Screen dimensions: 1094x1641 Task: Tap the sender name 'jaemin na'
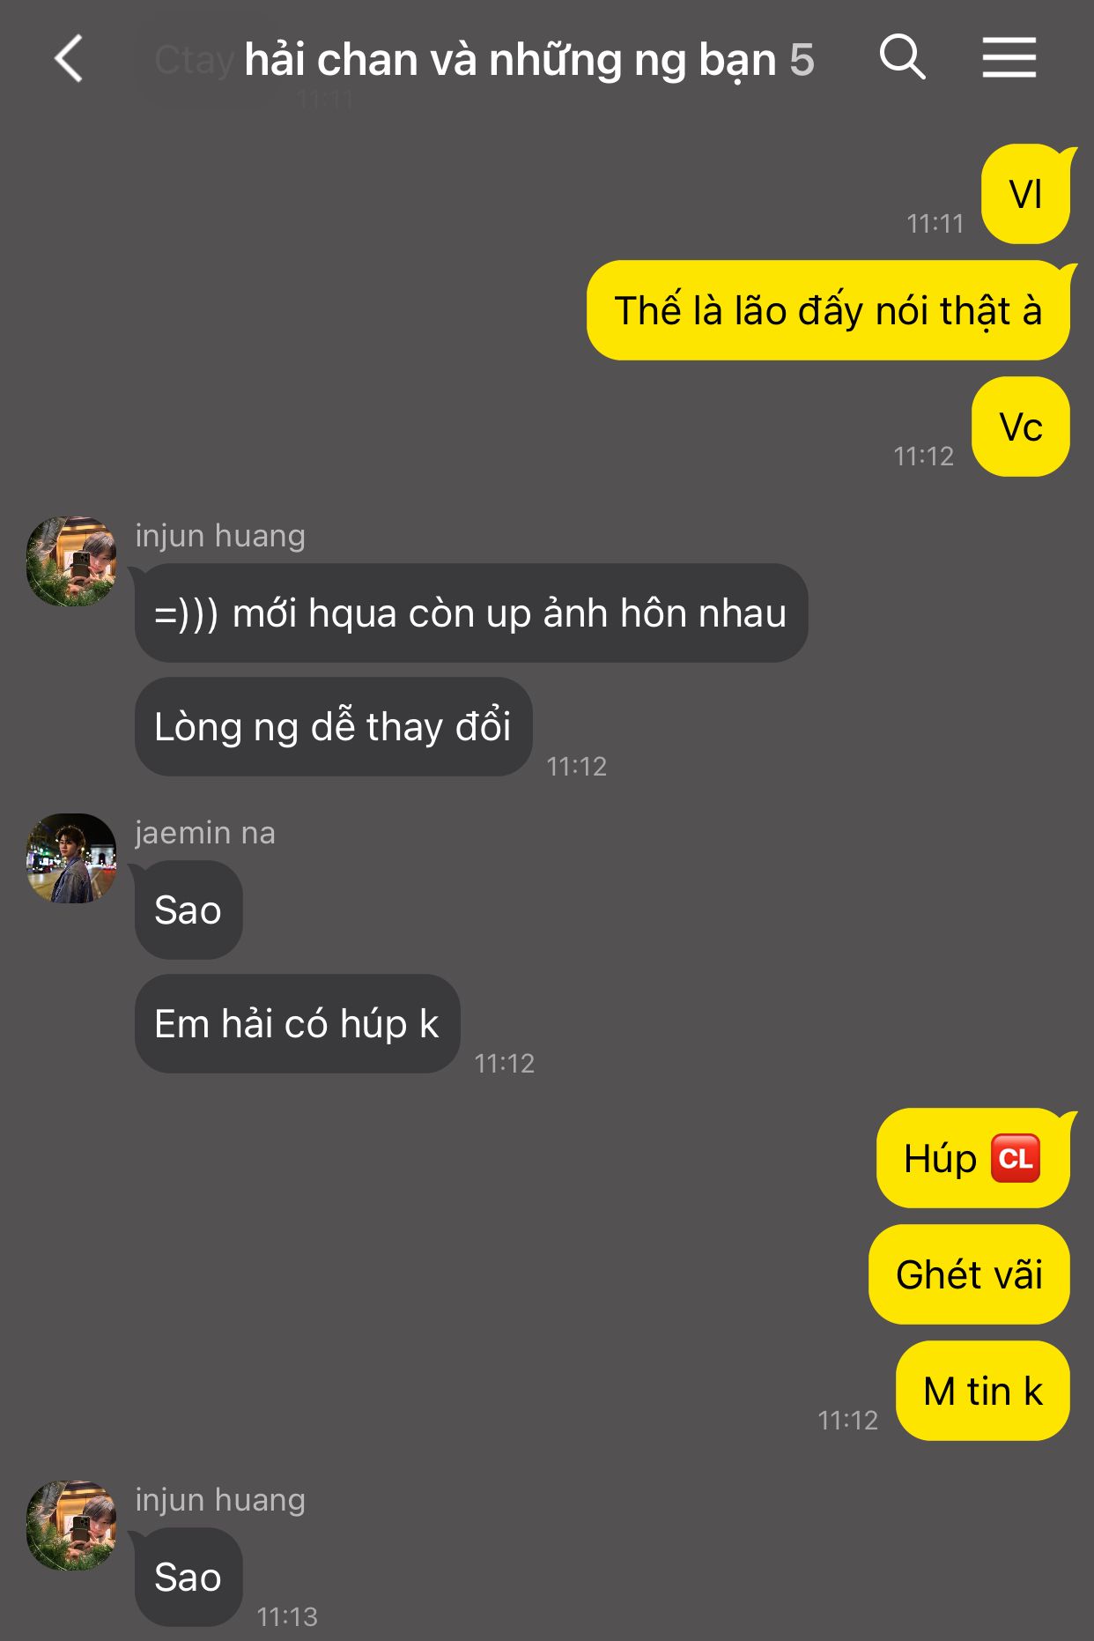click(x=205, y=833)
